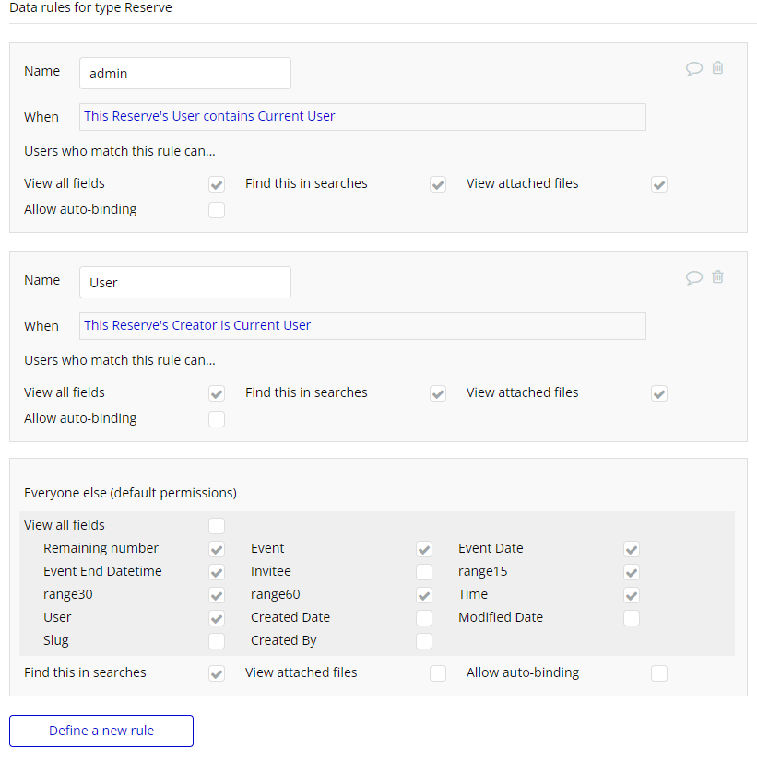Click the User rule Name field

tap(184, 283)
